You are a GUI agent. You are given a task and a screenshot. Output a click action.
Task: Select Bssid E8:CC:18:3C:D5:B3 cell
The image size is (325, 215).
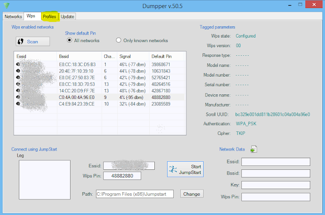point(77,64)
